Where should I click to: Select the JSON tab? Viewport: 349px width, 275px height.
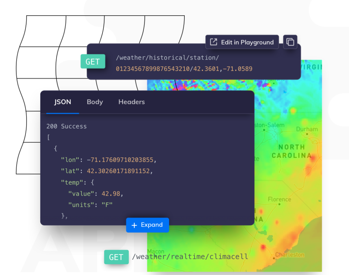point(63,102)
